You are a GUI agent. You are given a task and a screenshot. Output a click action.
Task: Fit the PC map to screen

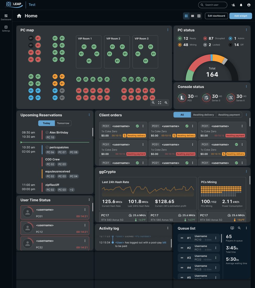click(x=160, y=103)
